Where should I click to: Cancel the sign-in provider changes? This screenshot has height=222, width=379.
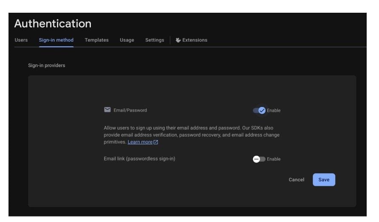296,180
